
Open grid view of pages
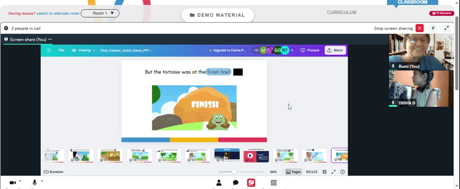click(x=324, y=172)
